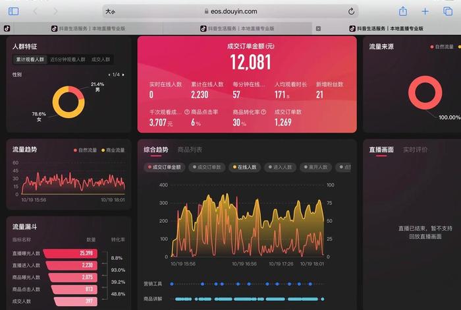This screenshot has height=310, width=461.
Task: Open the Safari sidebar panel
Action: pos(14,11)
